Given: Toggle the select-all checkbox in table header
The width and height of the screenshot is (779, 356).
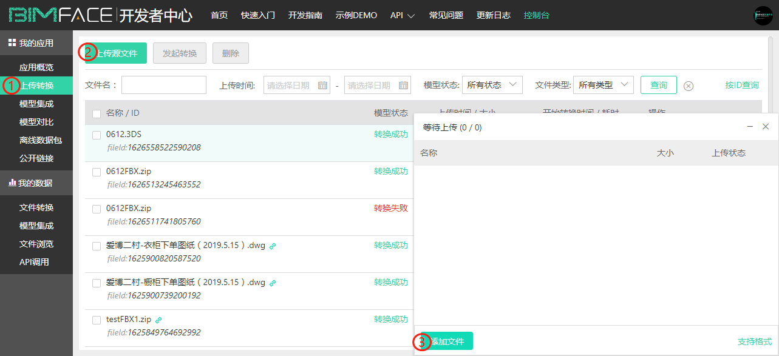Looking at the screenshot, I should coord(97,113).
